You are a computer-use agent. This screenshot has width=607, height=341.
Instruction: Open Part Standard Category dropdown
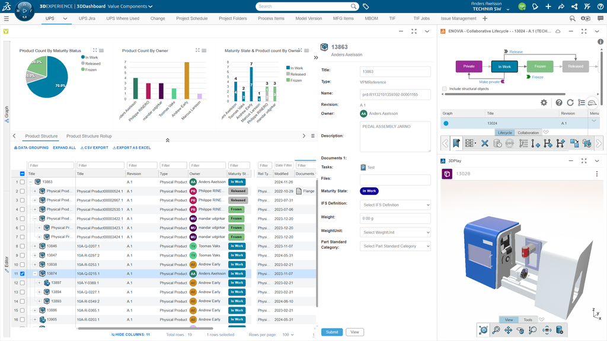(x=395, y=246)
